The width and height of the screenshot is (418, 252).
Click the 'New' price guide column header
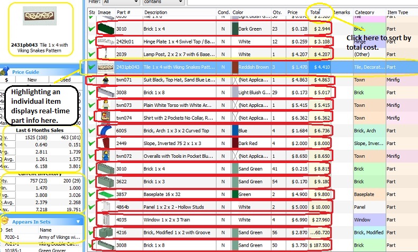(32, 80)
